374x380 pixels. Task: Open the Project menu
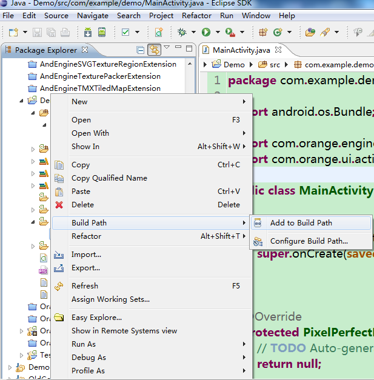[161, 16]
